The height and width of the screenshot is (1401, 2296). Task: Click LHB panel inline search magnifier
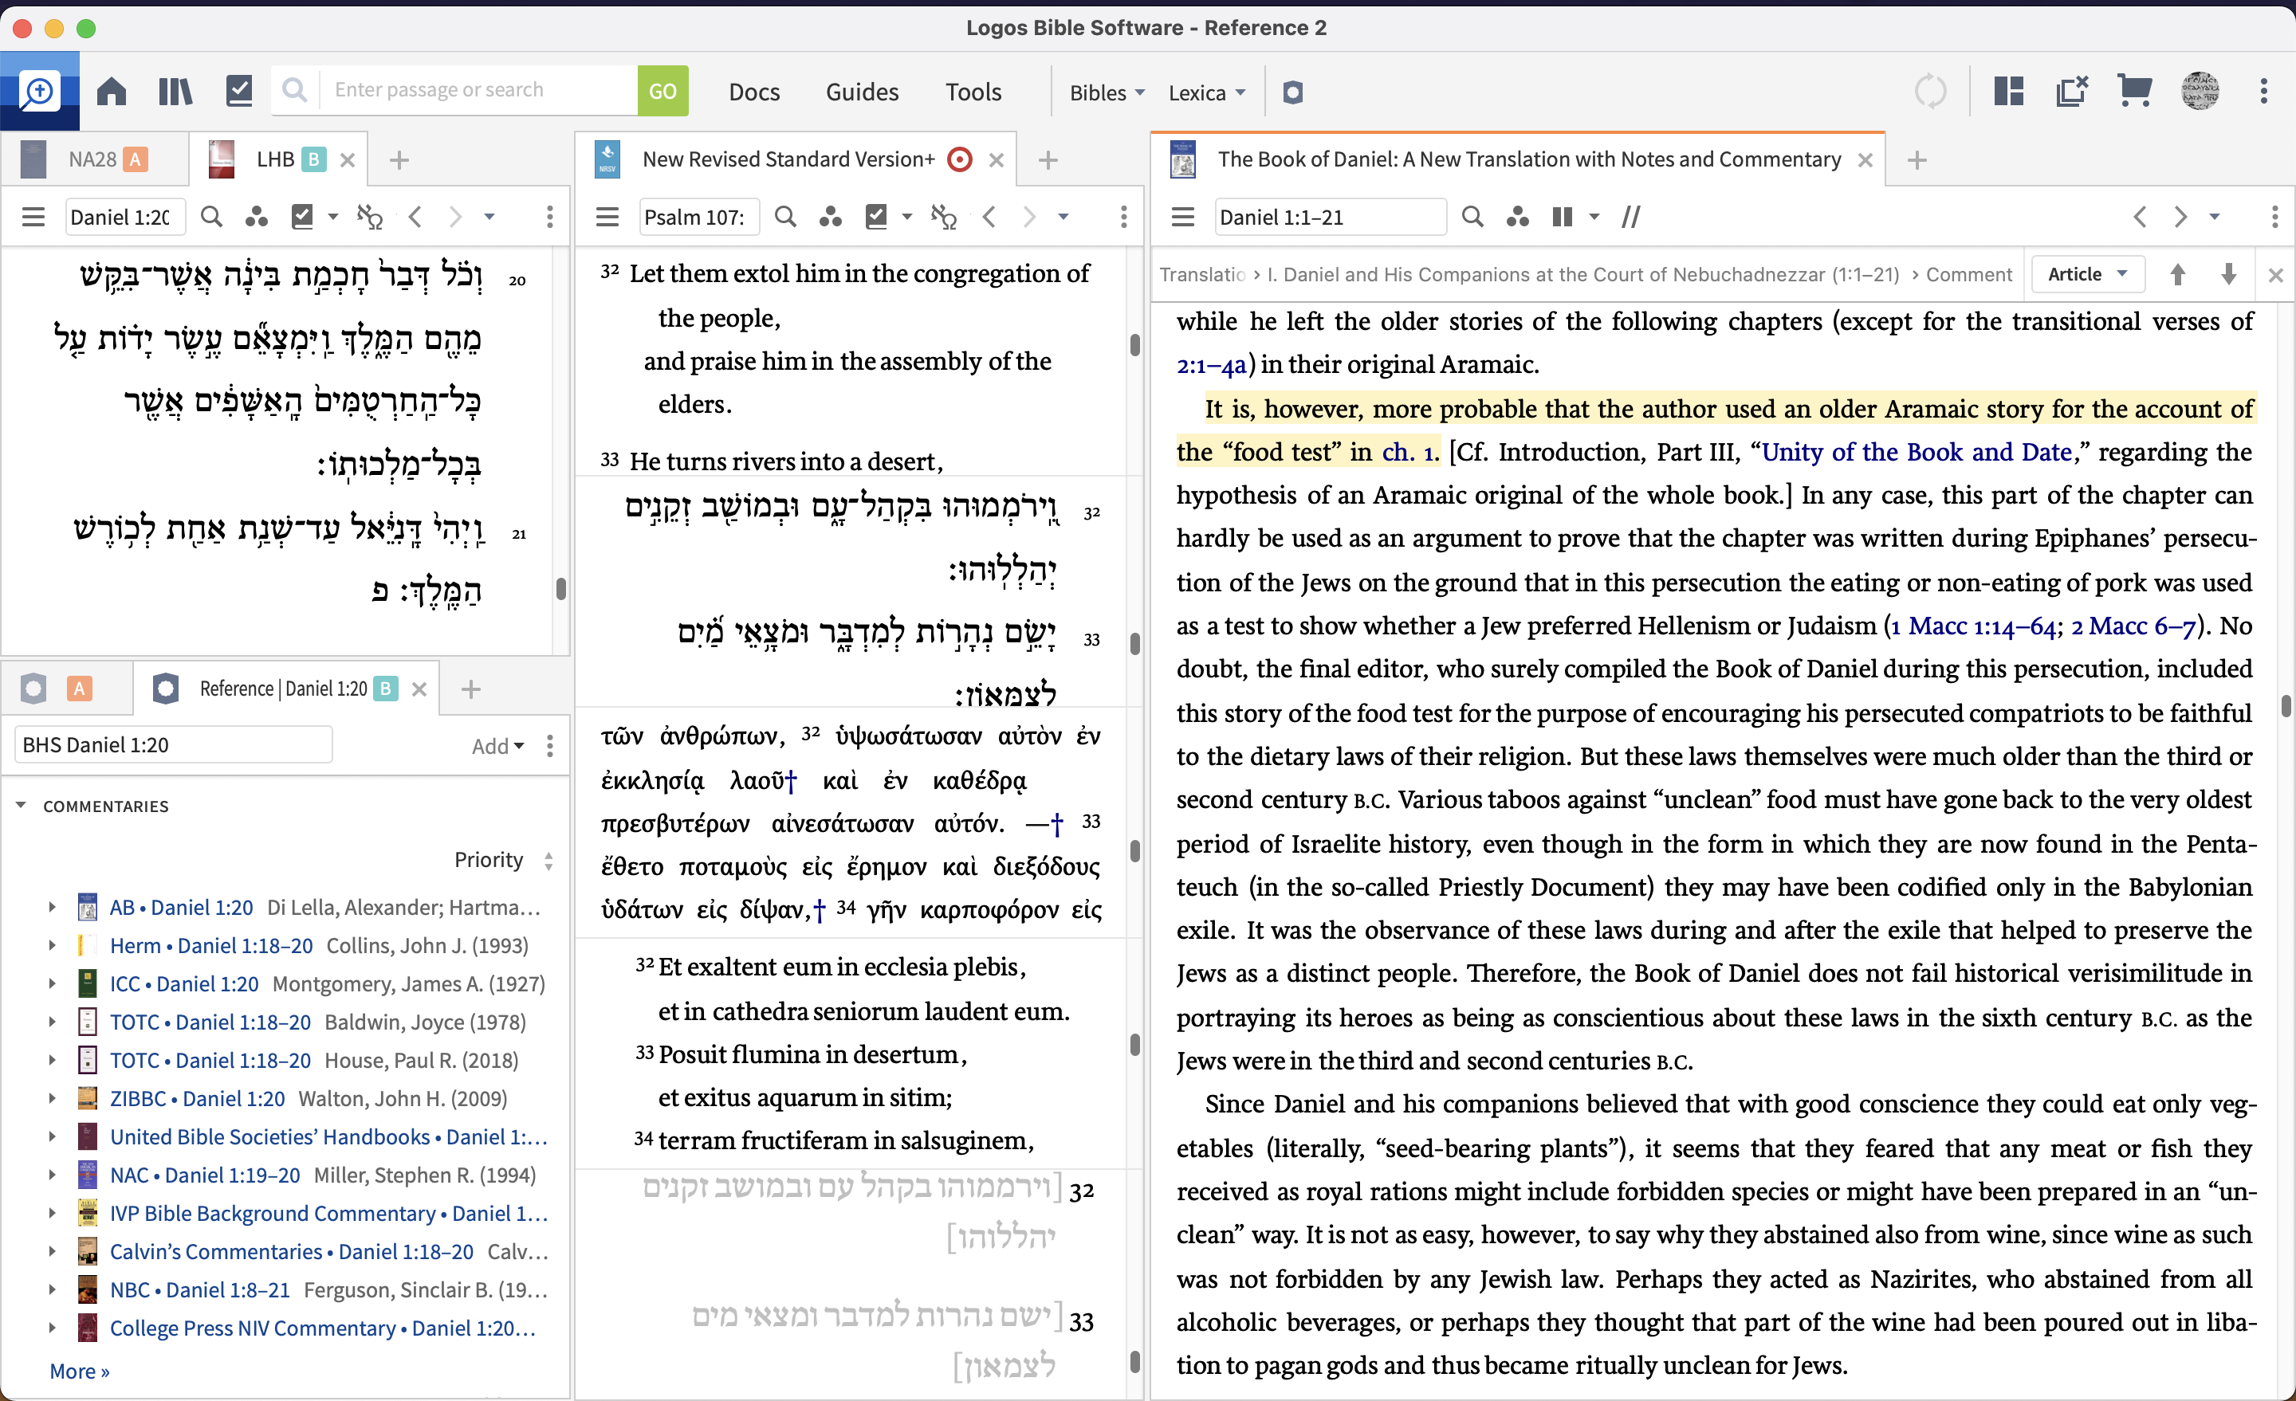tap(211, 217)
